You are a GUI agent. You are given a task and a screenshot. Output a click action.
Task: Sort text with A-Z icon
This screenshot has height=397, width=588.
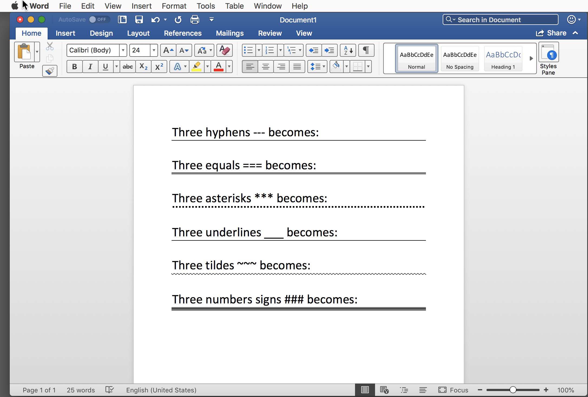pyautogui.click(x=348, y=50)
